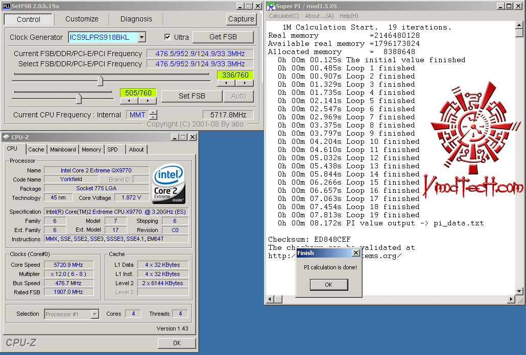Click the SetFSB PLL title bar icon
The width and height of the screenshot is (526, 355).
(x=6, y=6)
